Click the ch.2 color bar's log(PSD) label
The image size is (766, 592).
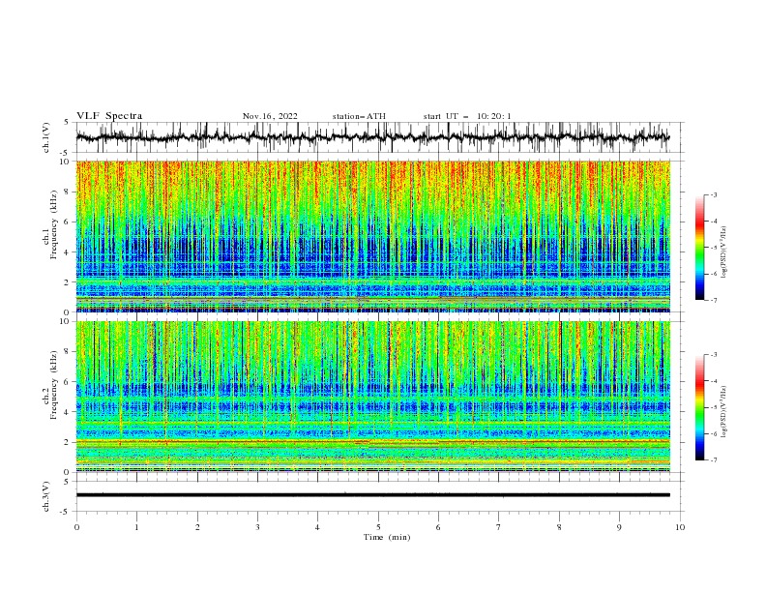[724, 412]
